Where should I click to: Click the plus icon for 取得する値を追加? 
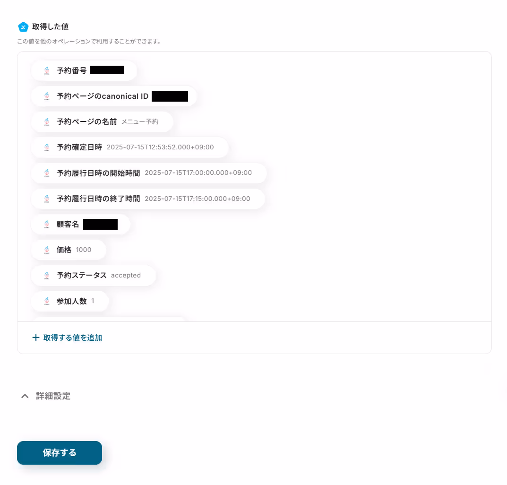(36, 338)
